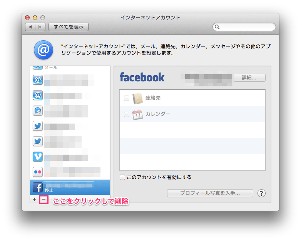This screenshot has height=241, width=301.
Task: Click the magnifier icon in the search field
Action: pos(217,27)
